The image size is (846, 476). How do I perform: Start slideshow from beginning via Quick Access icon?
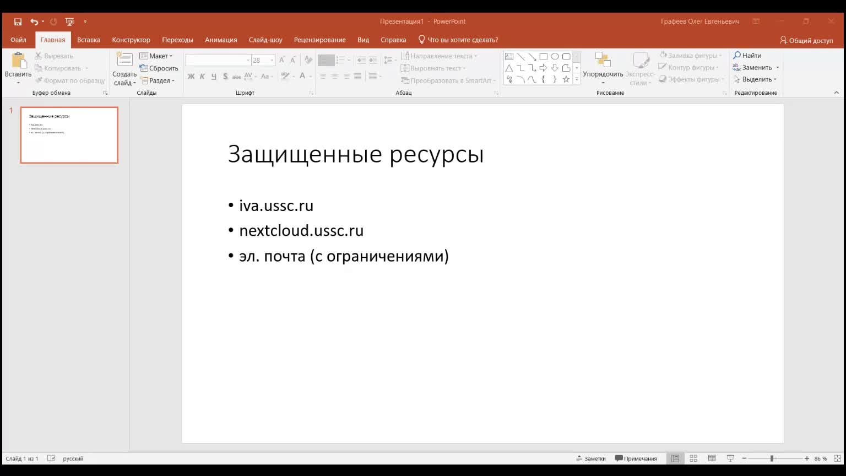point(69,21)
